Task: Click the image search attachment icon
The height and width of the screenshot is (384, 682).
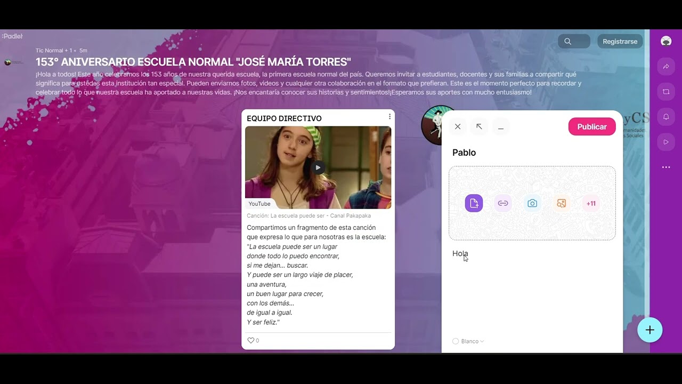Action: point(561,203)
